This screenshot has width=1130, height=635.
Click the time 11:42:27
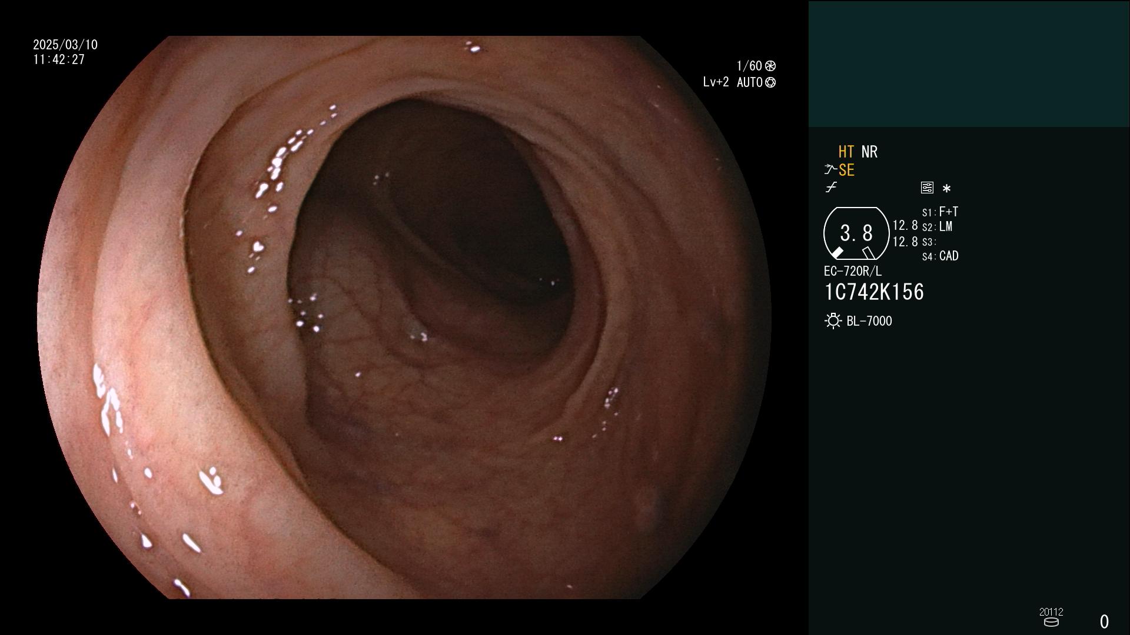tap(59, 59)
